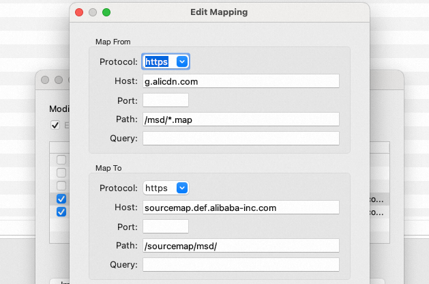Uncheck the fourth mapping row checkbox

61,199
